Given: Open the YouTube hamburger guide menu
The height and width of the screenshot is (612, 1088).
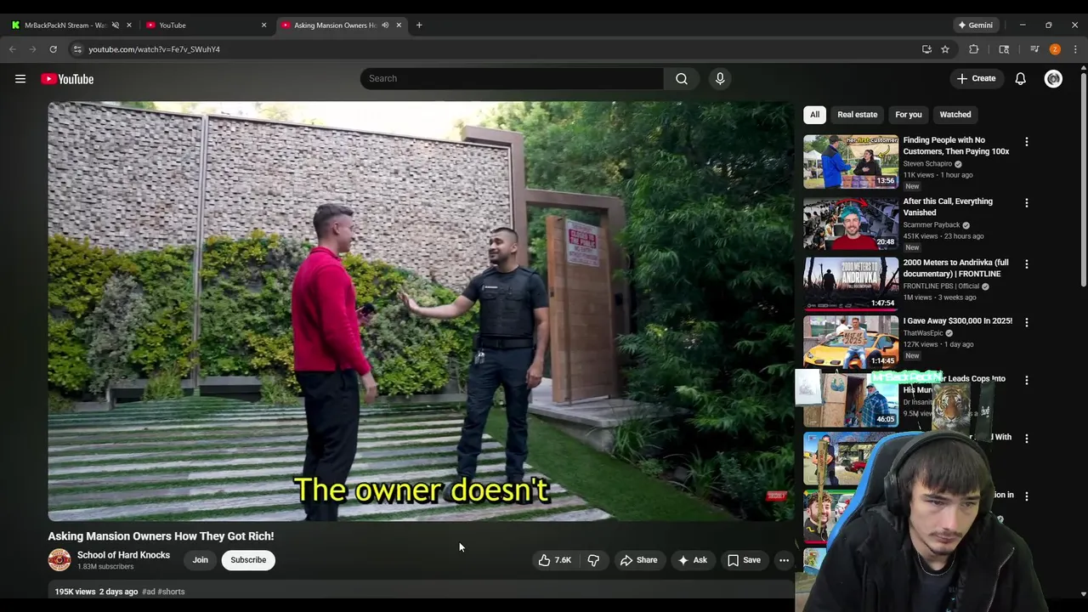Looking at the screenshot, I should pos(20,79).
